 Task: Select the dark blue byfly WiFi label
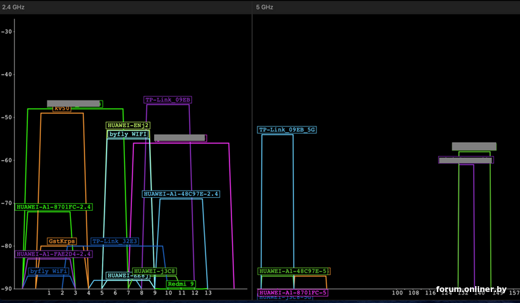point(49,271)
